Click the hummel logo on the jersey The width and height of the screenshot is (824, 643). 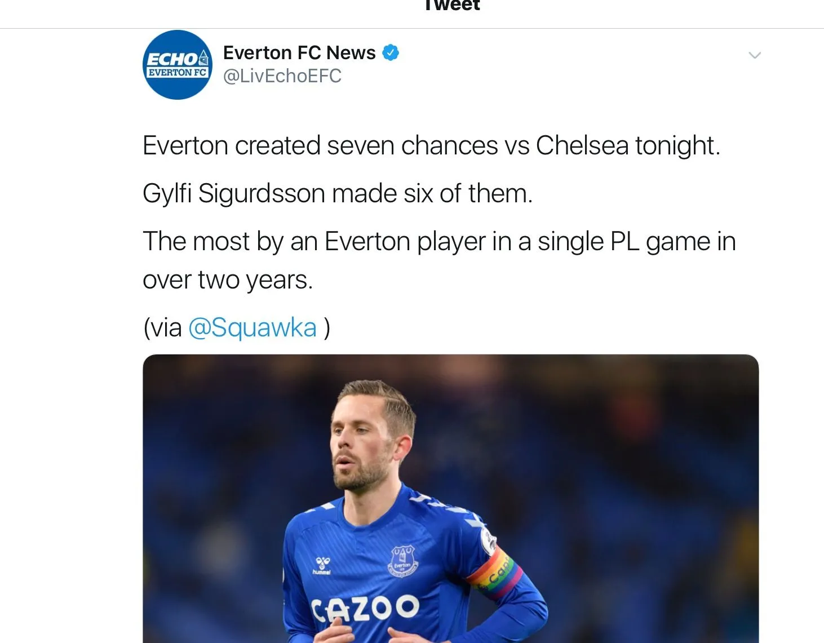pos(323,565)
